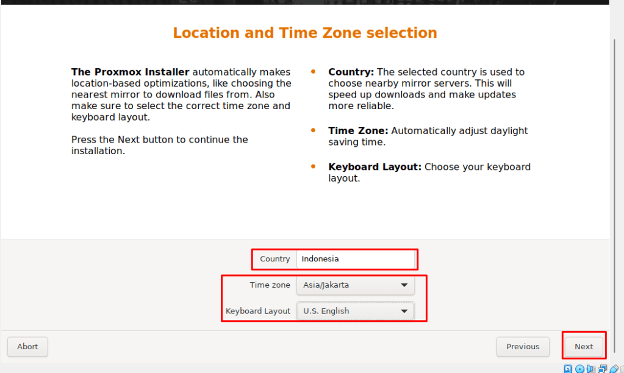The height and width of the screenshot is (373, 624).
Task: Click the network adapters status icon
Action: (x=603, y=369)
